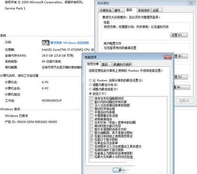This screenshot has width=197, height=174.
Task: Click 设置(S)... button under 性能 section
Action: point(179,35)
